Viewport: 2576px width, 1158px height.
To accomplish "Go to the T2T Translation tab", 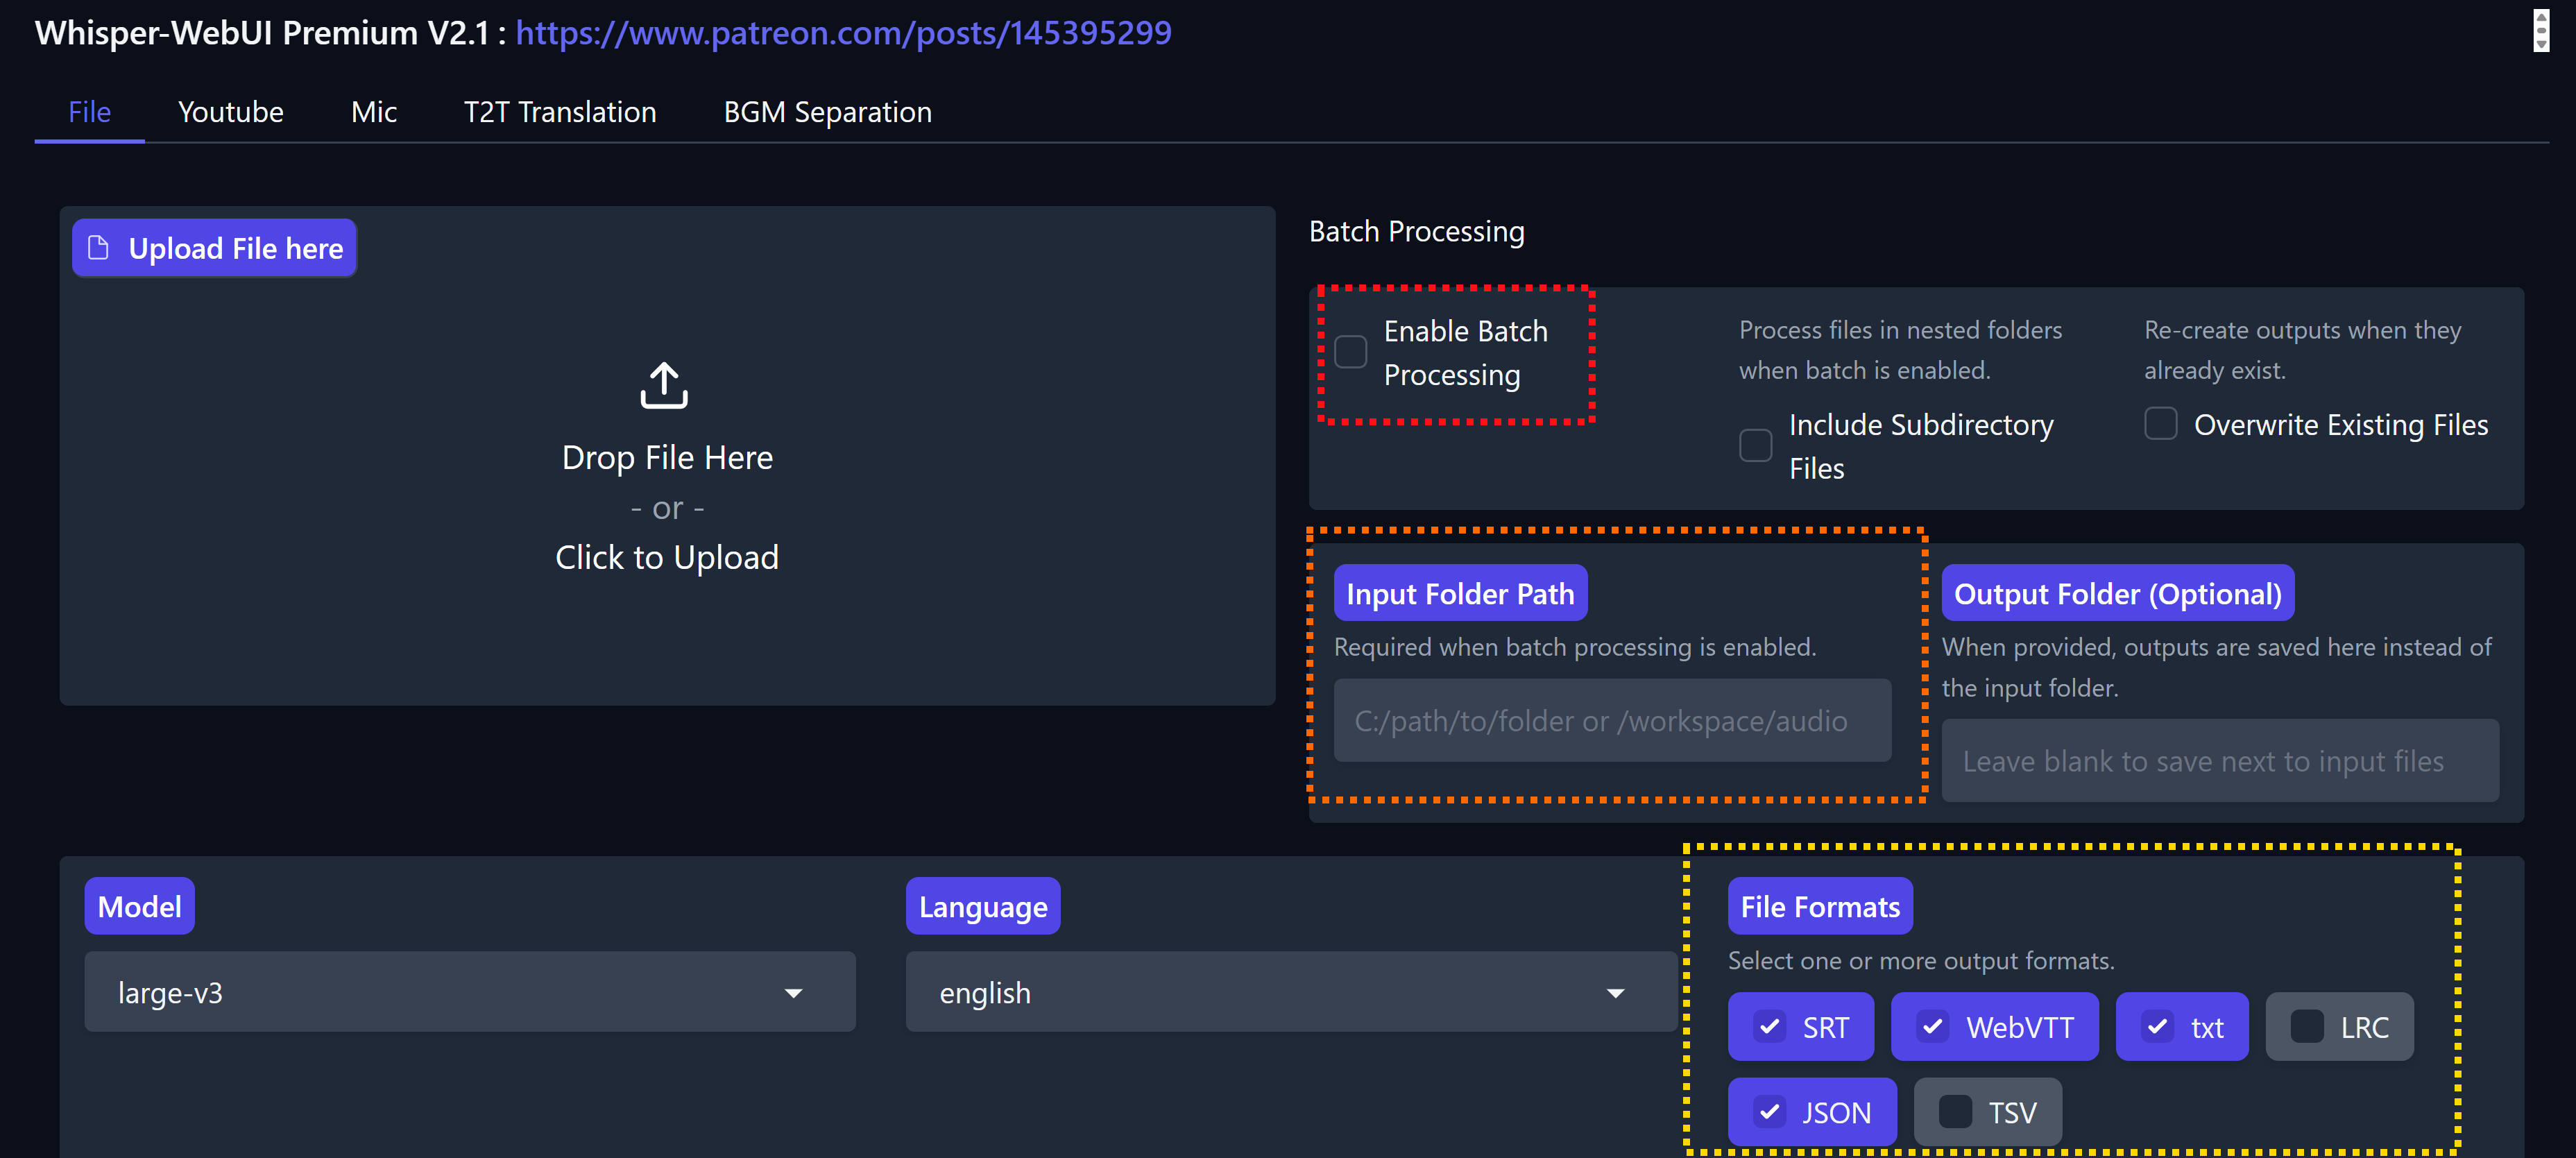I will pos(559,112).
